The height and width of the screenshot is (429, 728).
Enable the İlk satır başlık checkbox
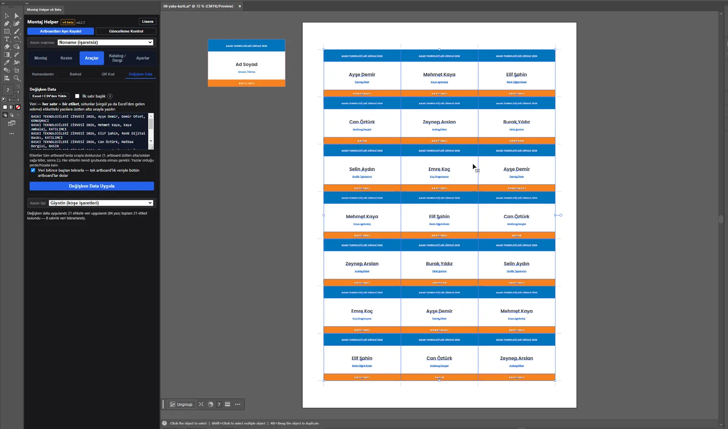coord(77,96)
